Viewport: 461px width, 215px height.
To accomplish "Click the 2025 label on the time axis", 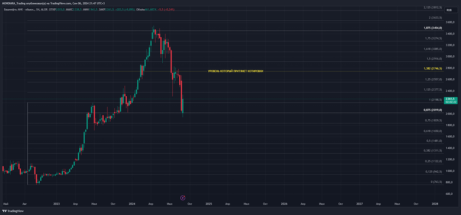I will point(209,203).
